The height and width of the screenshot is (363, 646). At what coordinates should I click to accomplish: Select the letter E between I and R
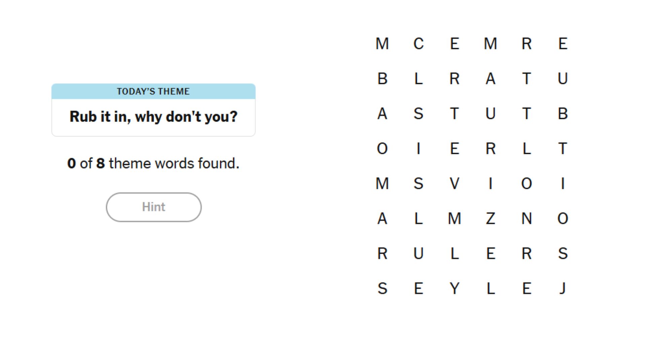click(x=455, y=149)
